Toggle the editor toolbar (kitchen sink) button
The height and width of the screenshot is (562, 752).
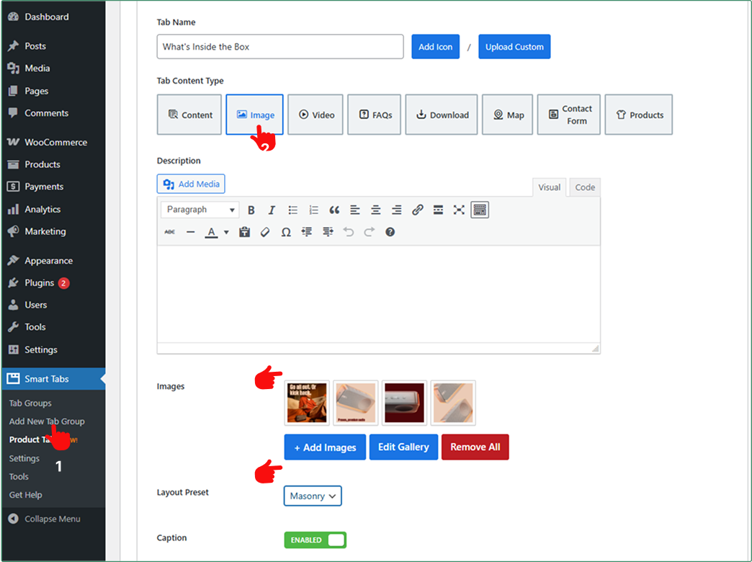(480, 210)
